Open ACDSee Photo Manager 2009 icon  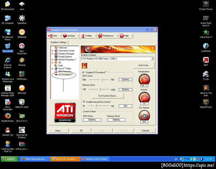coord(8,91)
